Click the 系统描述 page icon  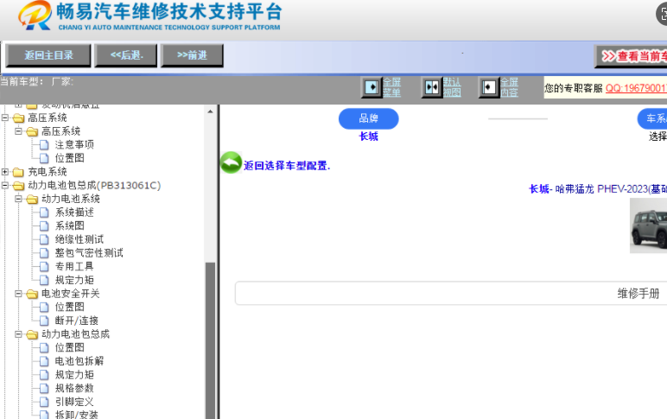coord(44,213)
